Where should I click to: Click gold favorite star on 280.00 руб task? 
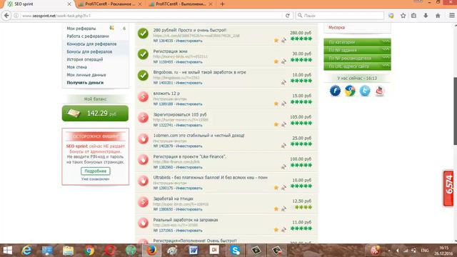[276, 40]
